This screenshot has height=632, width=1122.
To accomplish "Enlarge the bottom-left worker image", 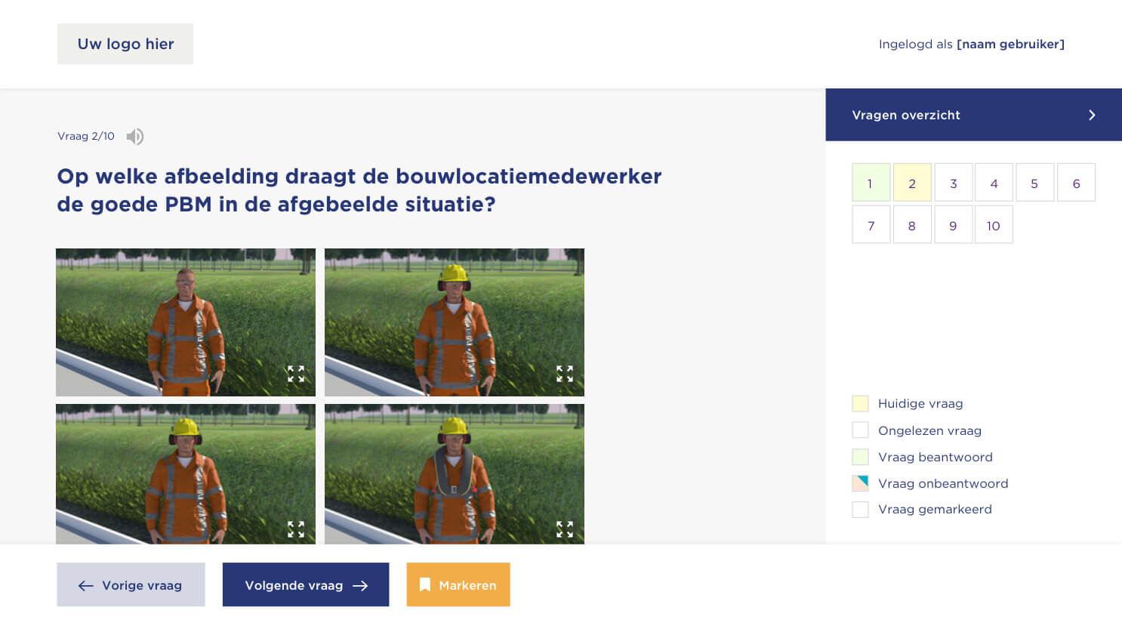I will coord(296,529).
